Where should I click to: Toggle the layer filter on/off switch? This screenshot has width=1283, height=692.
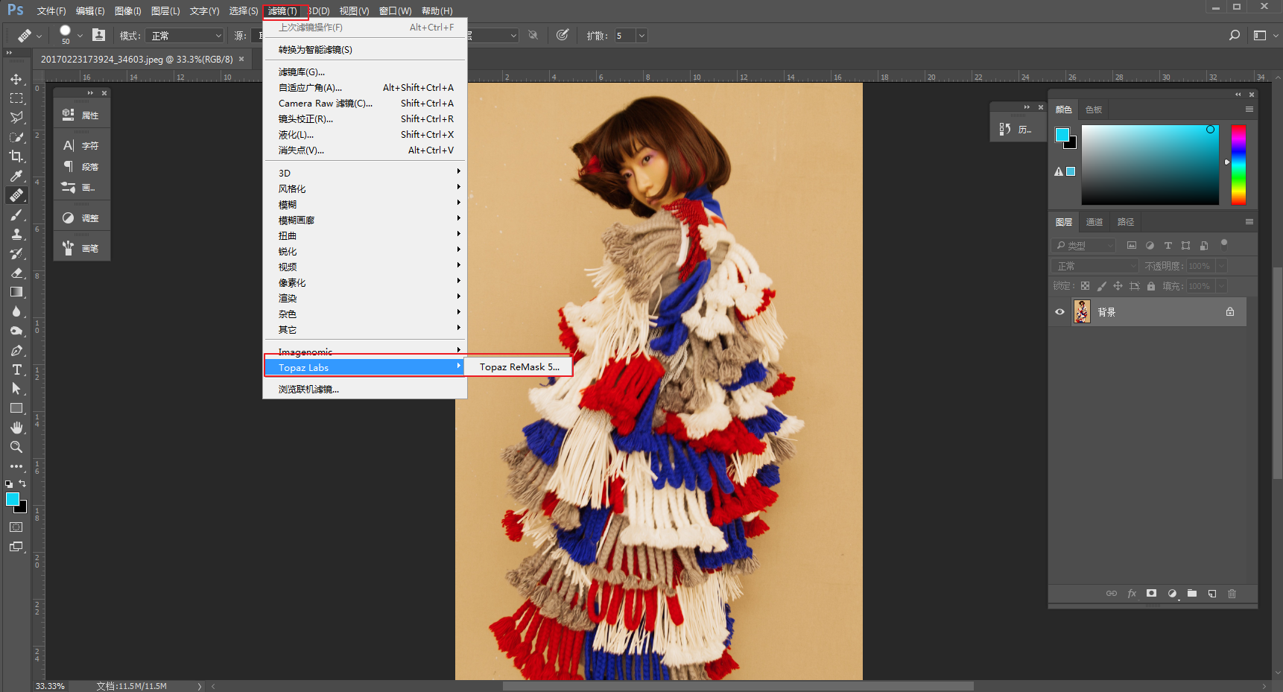1223,244
